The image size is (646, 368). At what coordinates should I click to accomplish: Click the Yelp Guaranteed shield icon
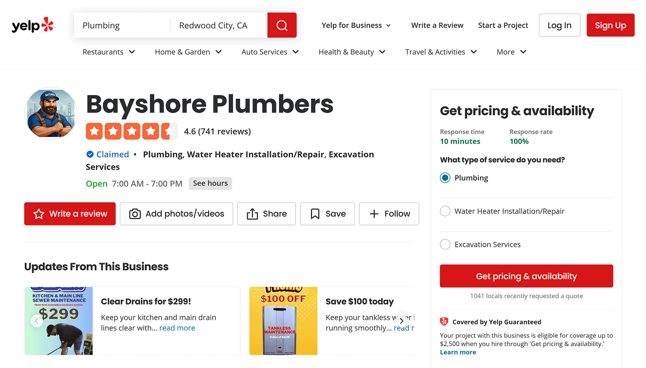[x=444, y=321]
